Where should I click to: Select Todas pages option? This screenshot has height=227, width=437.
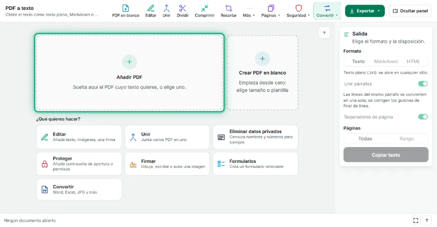[x=365, y=139]
